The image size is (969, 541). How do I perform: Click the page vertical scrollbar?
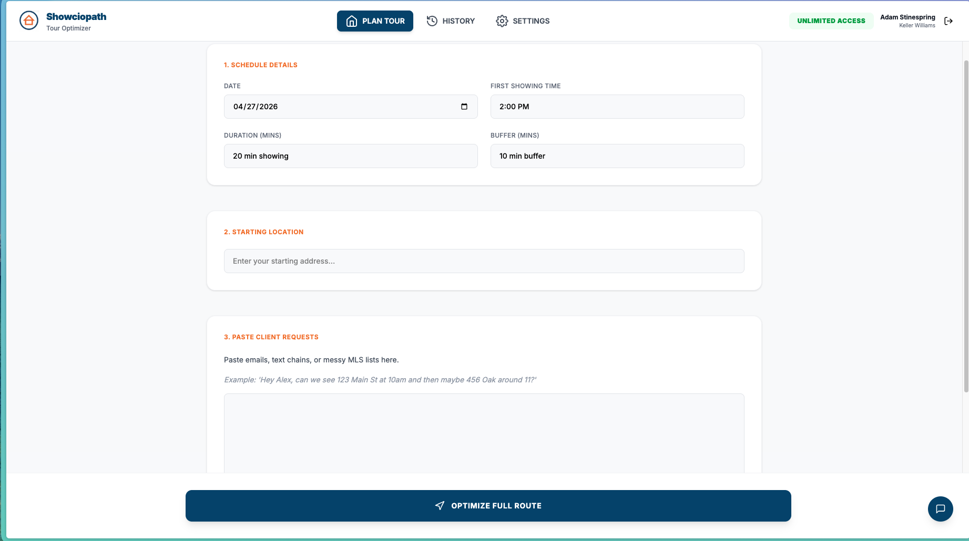click(x=966, y=226)
